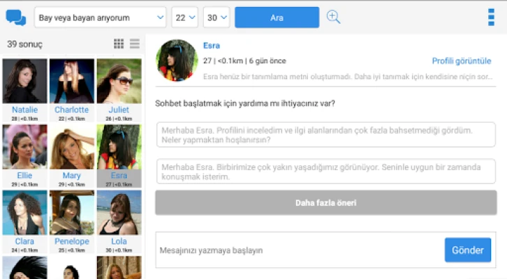Viewport: 507px width, 279px height.
Task: Click Esra's round profile avatar
Action: (x=176, y=61)
